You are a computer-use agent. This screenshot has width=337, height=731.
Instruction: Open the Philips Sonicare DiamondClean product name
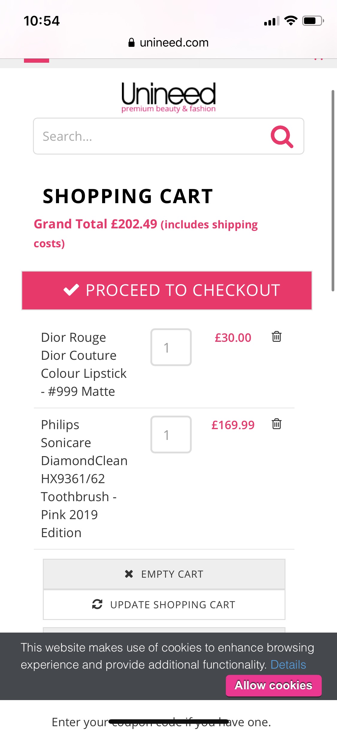click(84, 479)
